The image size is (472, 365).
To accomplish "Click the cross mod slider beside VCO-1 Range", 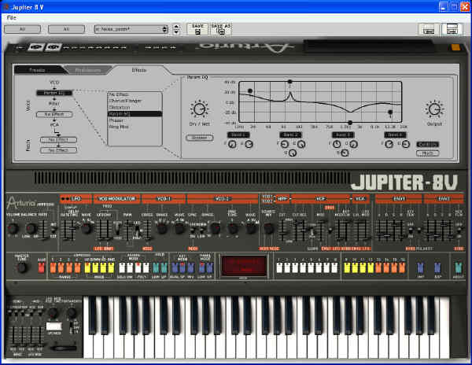I will (147, 230).
